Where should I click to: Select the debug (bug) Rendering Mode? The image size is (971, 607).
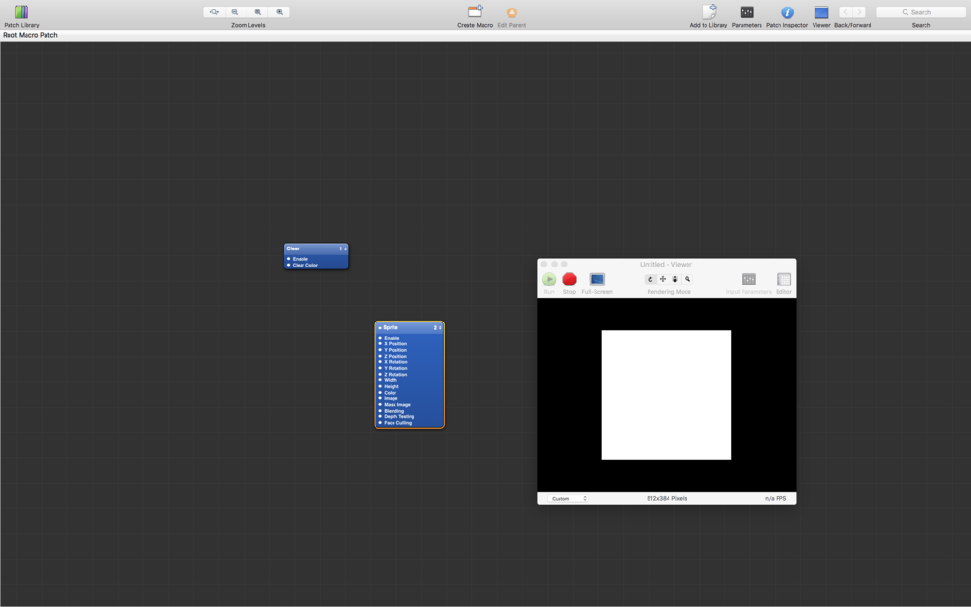675,280
